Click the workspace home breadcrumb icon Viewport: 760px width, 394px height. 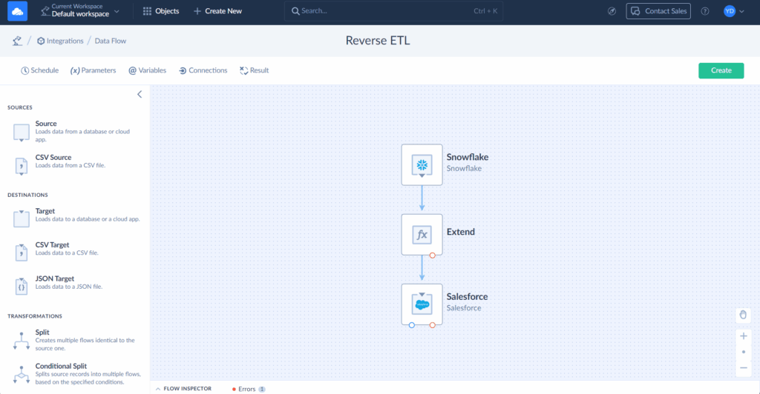pyautogui.click(x=18, y=41)
